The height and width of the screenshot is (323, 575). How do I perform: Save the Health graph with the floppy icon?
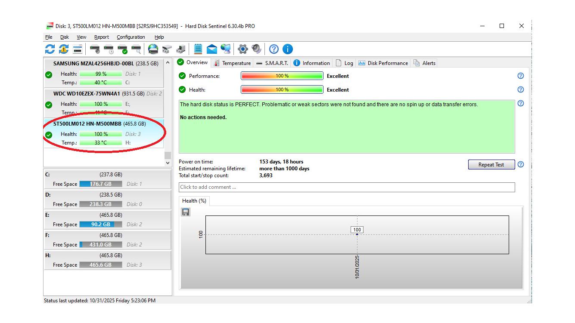pyautogui.click(x=186, y=212)
